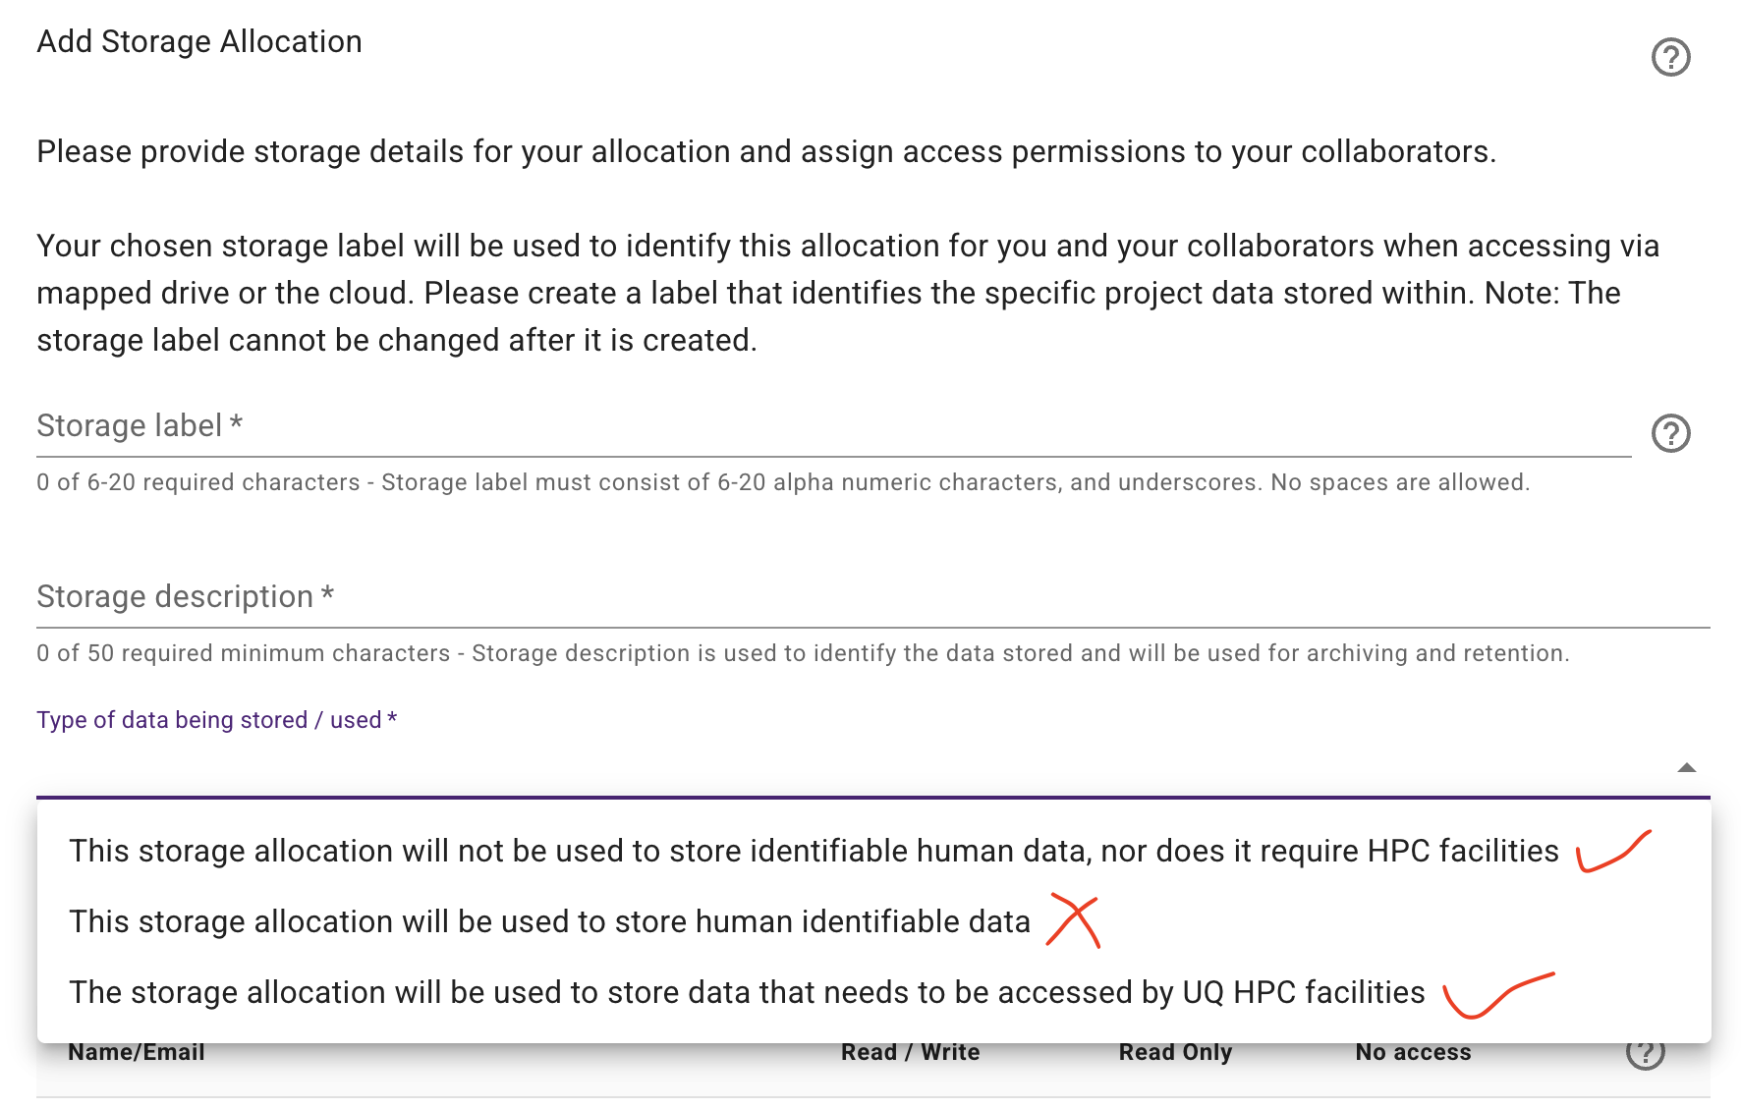Click the Storage label field help circle
Screen dimensions: 1741x1110
click(1673, 433)
